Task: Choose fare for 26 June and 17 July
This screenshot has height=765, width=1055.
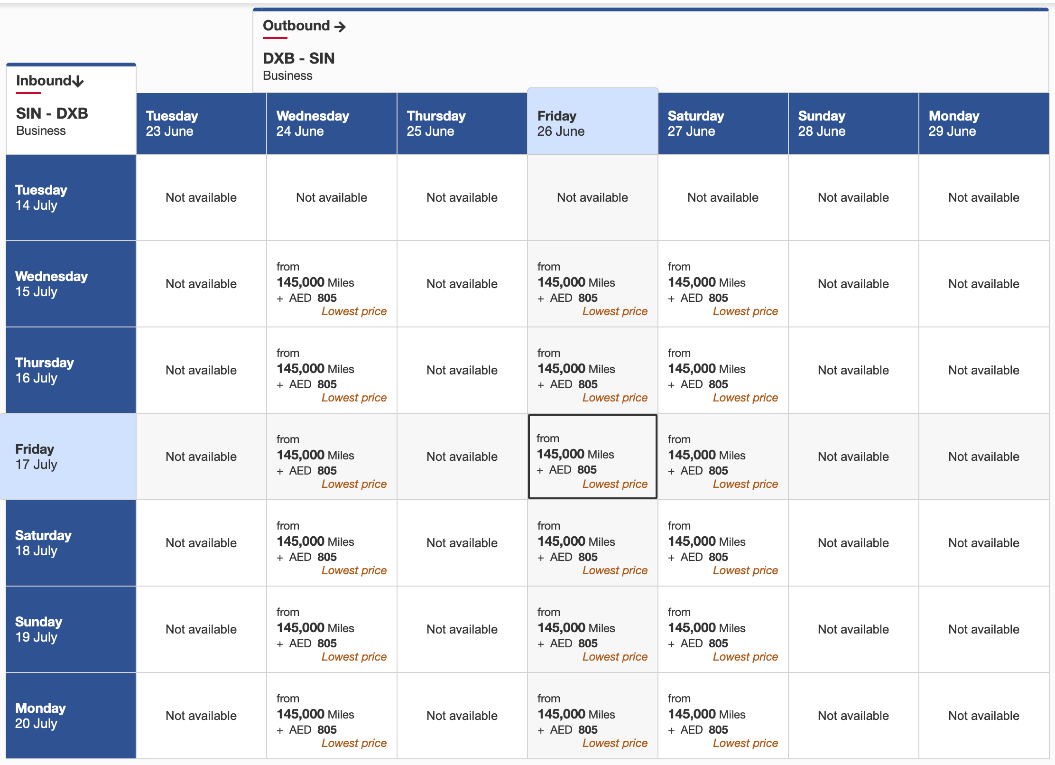Action: pos(592,456)
